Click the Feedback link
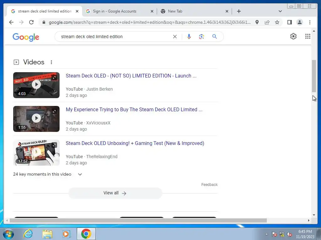Image resolution: width=321 pixels, height=240 pixels. pos(209,185)
